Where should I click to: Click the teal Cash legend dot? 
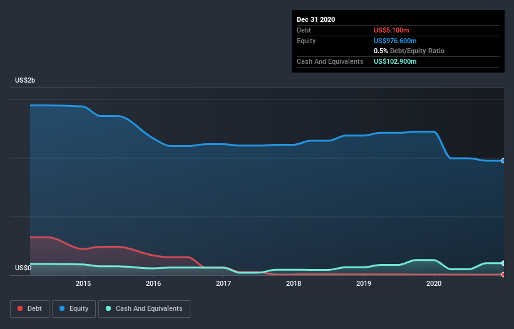click(x=108, y=308)
